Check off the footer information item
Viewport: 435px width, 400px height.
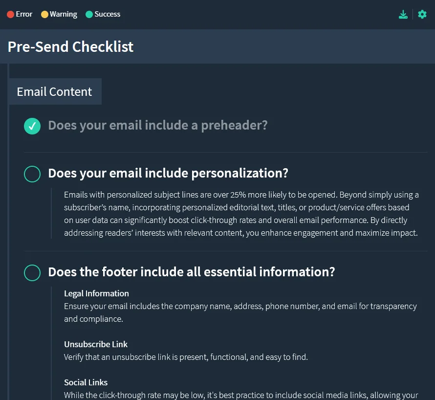tap(32, 272)
